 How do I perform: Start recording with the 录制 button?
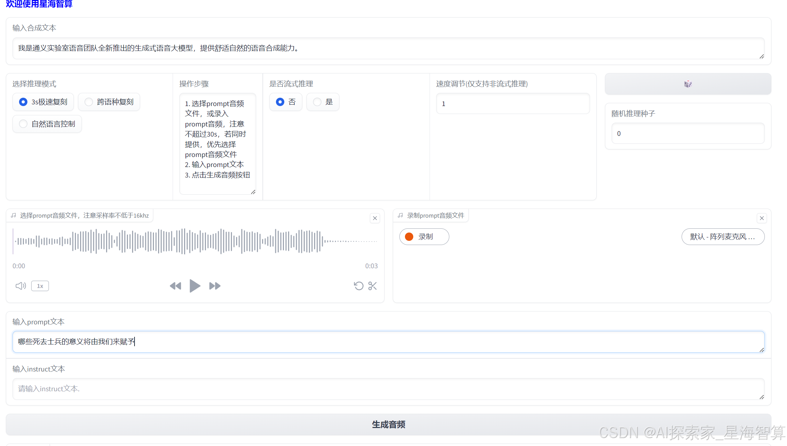tap(424, 237)
